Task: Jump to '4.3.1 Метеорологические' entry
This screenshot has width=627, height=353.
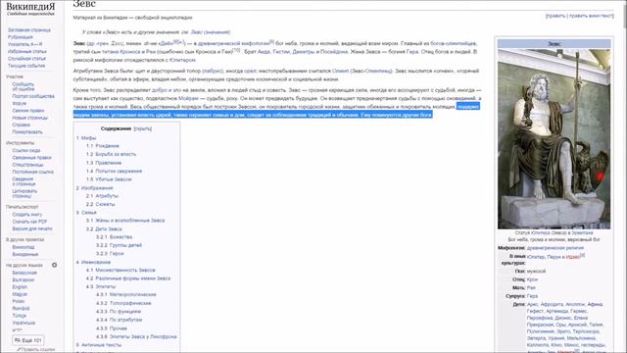Action: coord(126,294)
